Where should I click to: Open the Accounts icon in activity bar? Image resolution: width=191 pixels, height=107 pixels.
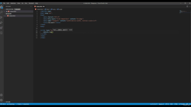tap(1, 95)
